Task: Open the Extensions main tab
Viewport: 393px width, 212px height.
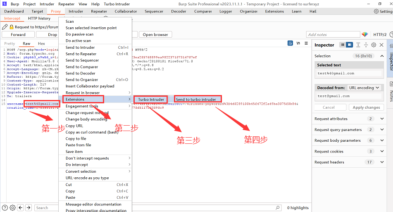Action: coord(274,11)
